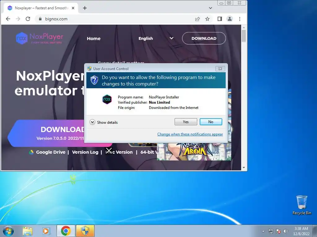Click the outlined DOWNLOAD header button
317x237 pixels.
[204, 38]
